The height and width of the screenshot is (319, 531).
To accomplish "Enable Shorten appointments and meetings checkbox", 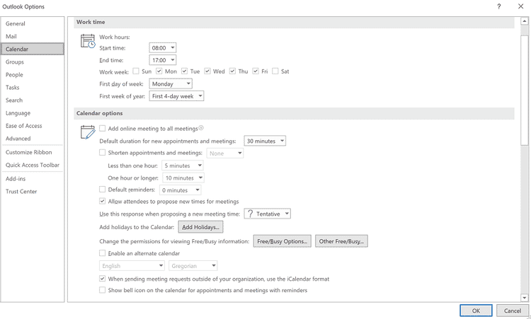I will pyautogui.click(x=102, y=153).
